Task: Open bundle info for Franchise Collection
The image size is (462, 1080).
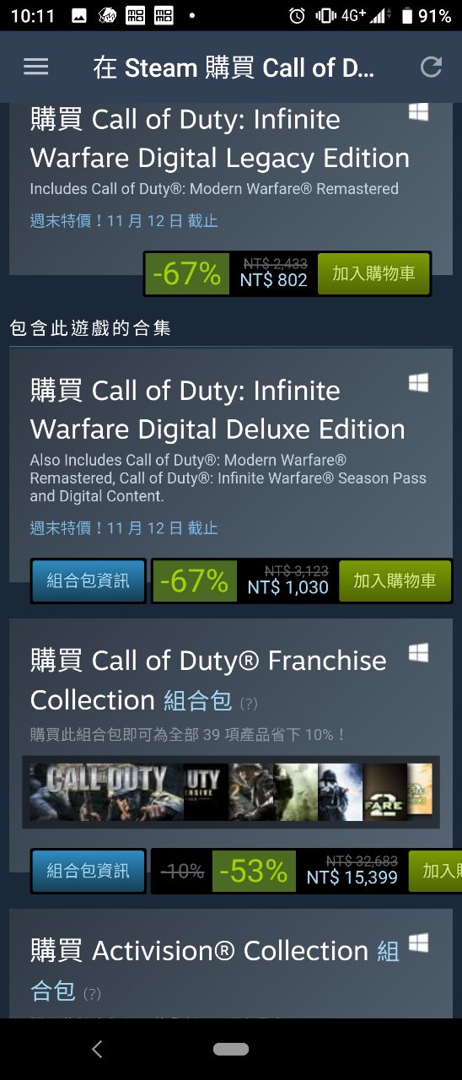Action: (x=89, y=871)
